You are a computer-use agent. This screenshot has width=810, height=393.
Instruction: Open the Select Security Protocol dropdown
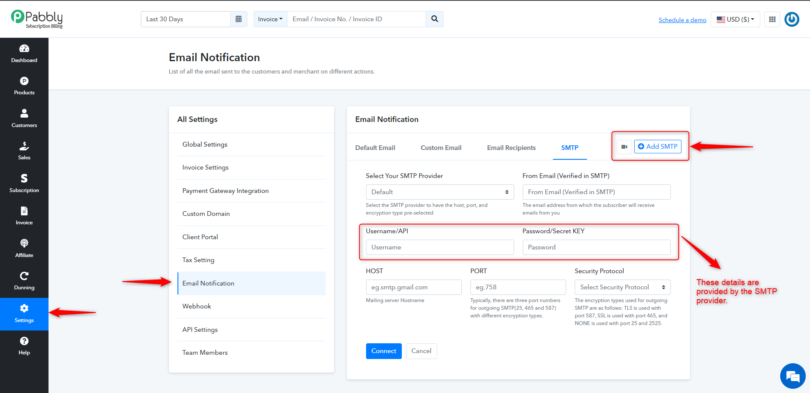pos(622,287)
